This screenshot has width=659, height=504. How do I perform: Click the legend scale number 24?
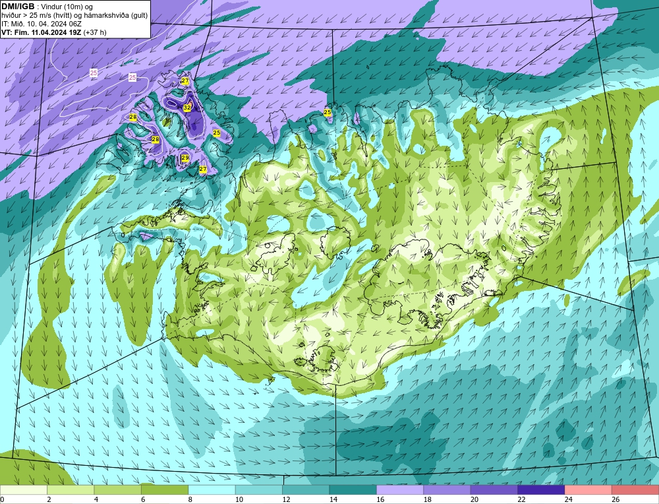[x=568, y=499]
